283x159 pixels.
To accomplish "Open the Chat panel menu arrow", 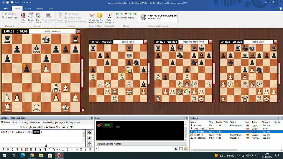I will tap(184, 118).
